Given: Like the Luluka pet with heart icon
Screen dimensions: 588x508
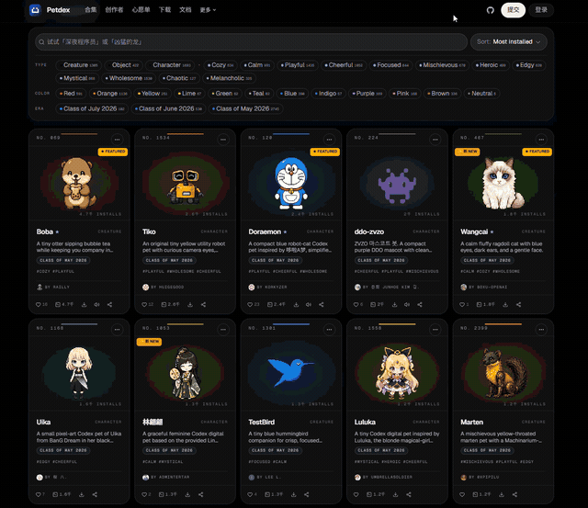Looking at the screenshot, I should [x=356, y=494].
